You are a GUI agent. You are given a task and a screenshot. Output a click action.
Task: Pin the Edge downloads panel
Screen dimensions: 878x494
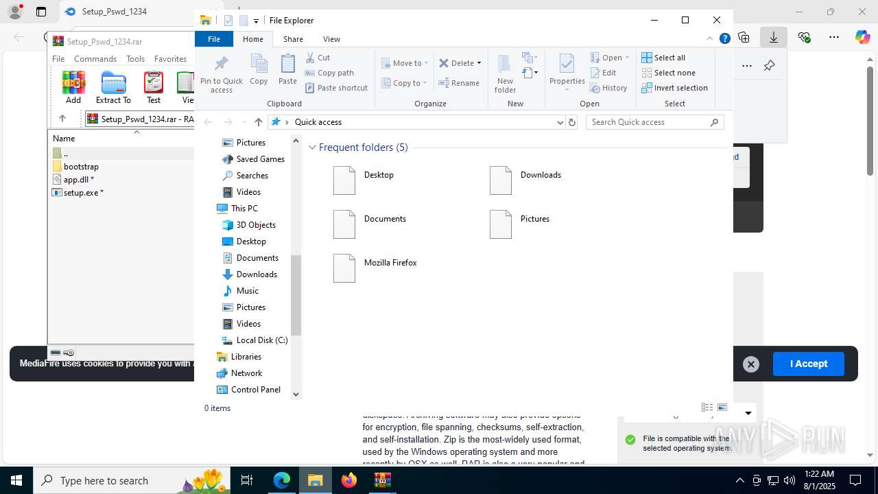pyautogui.click(x=769, y=66)
